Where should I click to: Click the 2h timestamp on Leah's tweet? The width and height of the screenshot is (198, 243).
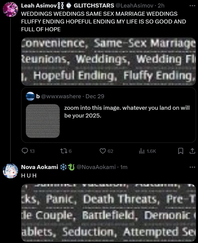[161, 5]
